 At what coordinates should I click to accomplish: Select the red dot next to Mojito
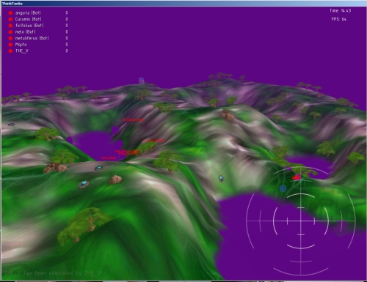click(10, 45)
